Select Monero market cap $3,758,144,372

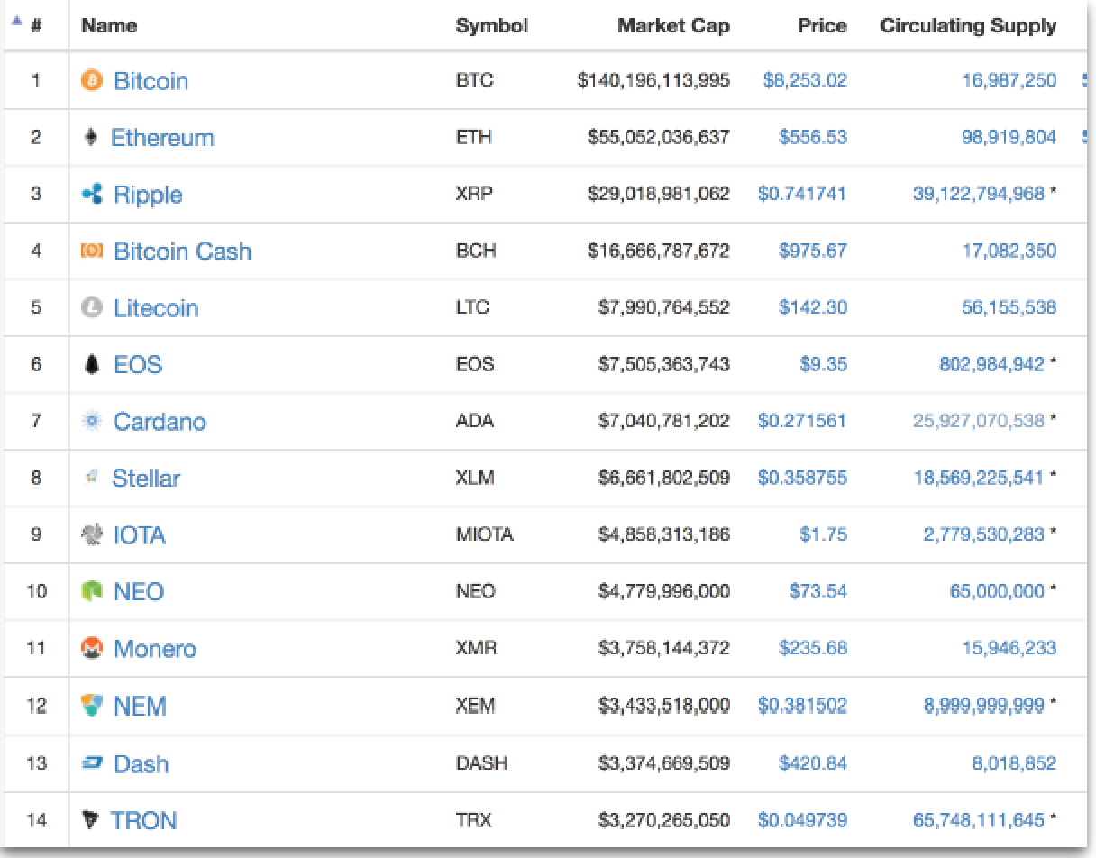pyautogui.click(x=664, y=648)
